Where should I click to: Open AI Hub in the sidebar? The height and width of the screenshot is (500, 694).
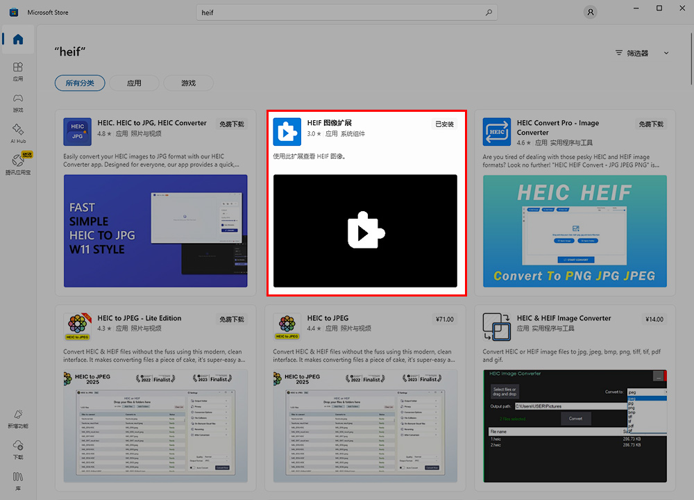point(18,134)
